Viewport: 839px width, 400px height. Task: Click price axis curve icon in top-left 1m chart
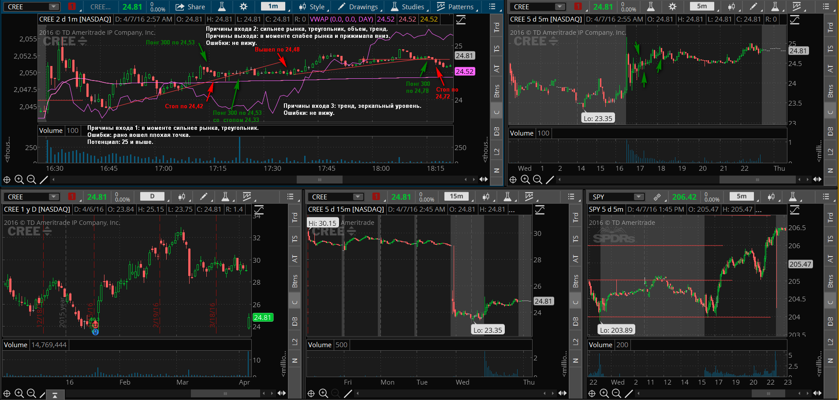461,20
